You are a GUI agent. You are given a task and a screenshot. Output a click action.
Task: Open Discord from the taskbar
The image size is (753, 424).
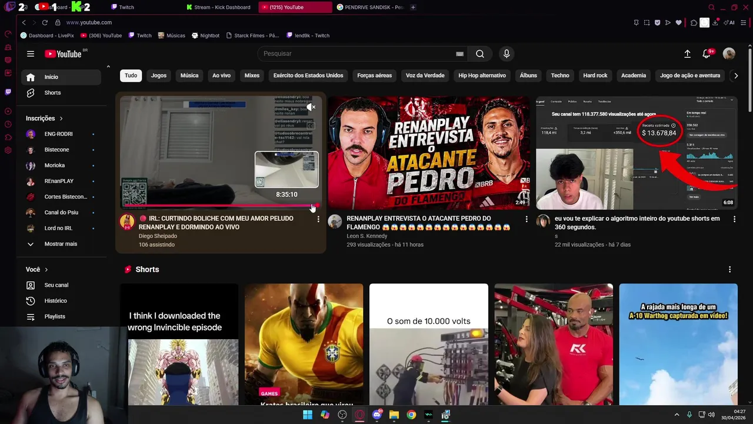pos(377,415)
